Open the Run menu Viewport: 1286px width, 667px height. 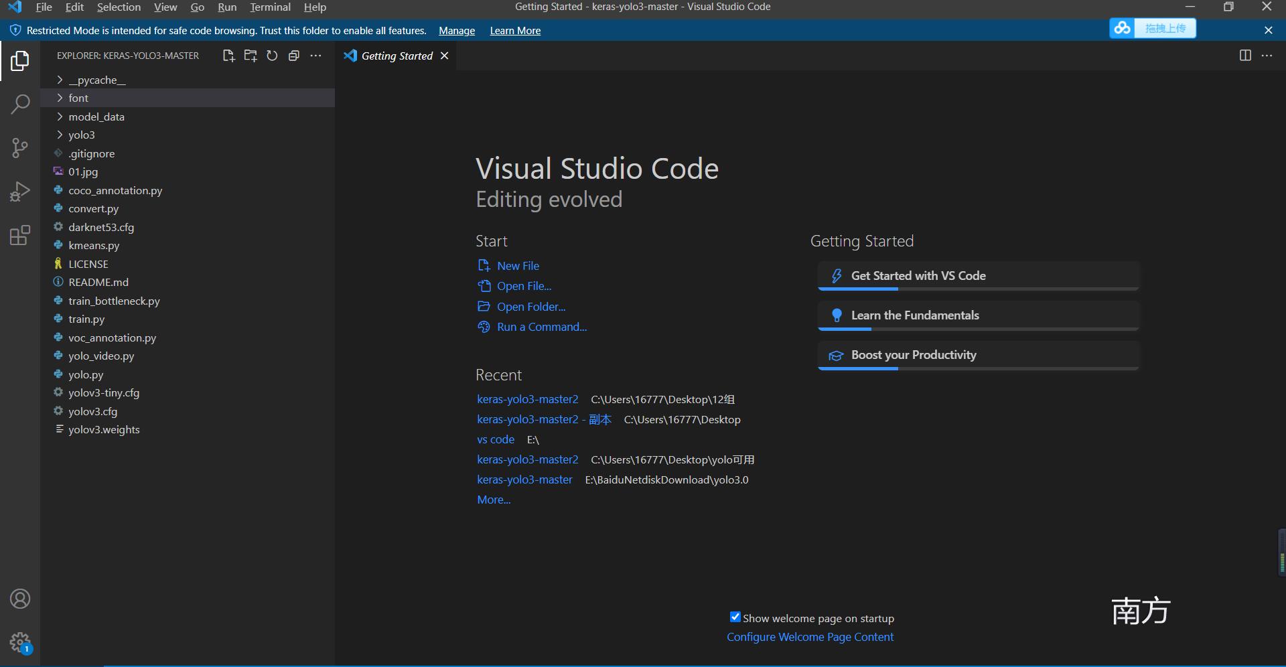(x=227, y=7)
